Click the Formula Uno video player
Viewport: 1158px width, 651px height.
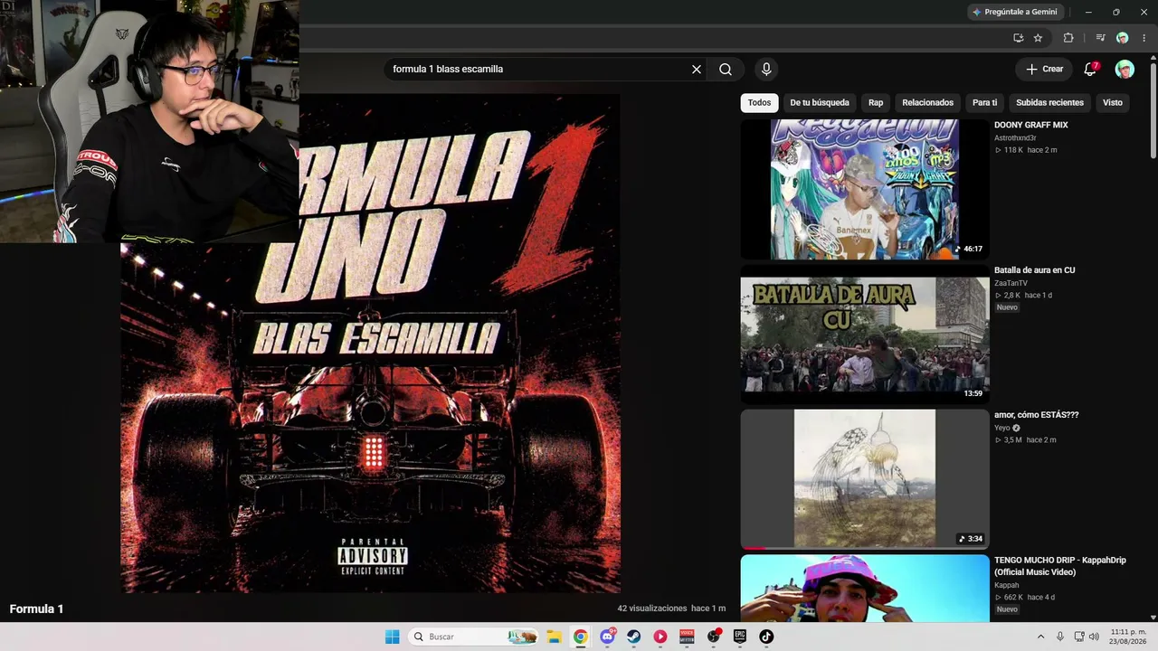click(x=370, y=344)
